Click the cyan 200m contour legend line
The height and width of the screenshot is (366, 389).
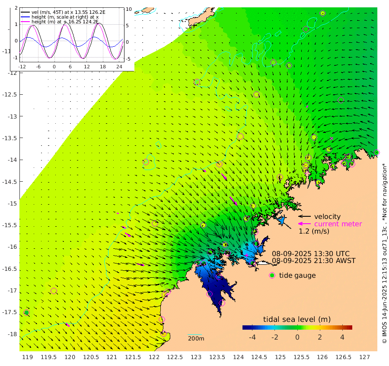pos(195,335)
